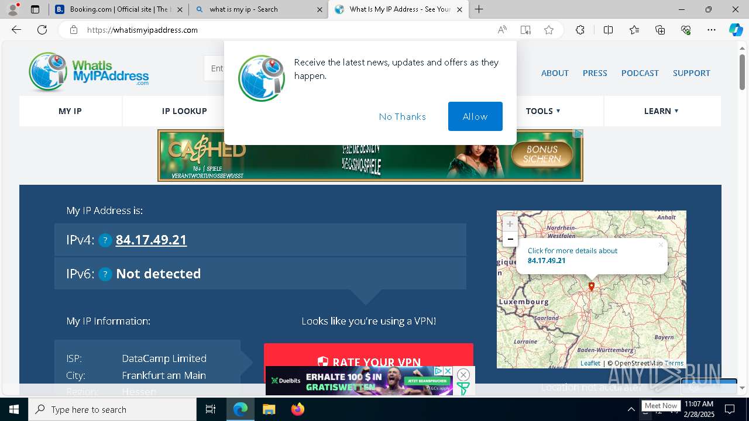Add this page to favorites star
749x421 pixels.
tap(549, 30)
